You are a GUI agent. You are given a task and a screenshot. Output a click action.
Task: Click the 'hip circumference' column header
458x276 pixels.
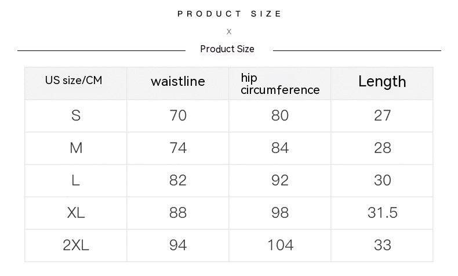(x=280, y=84)
